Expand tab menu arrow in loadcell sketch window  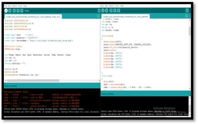click(187, 16)
